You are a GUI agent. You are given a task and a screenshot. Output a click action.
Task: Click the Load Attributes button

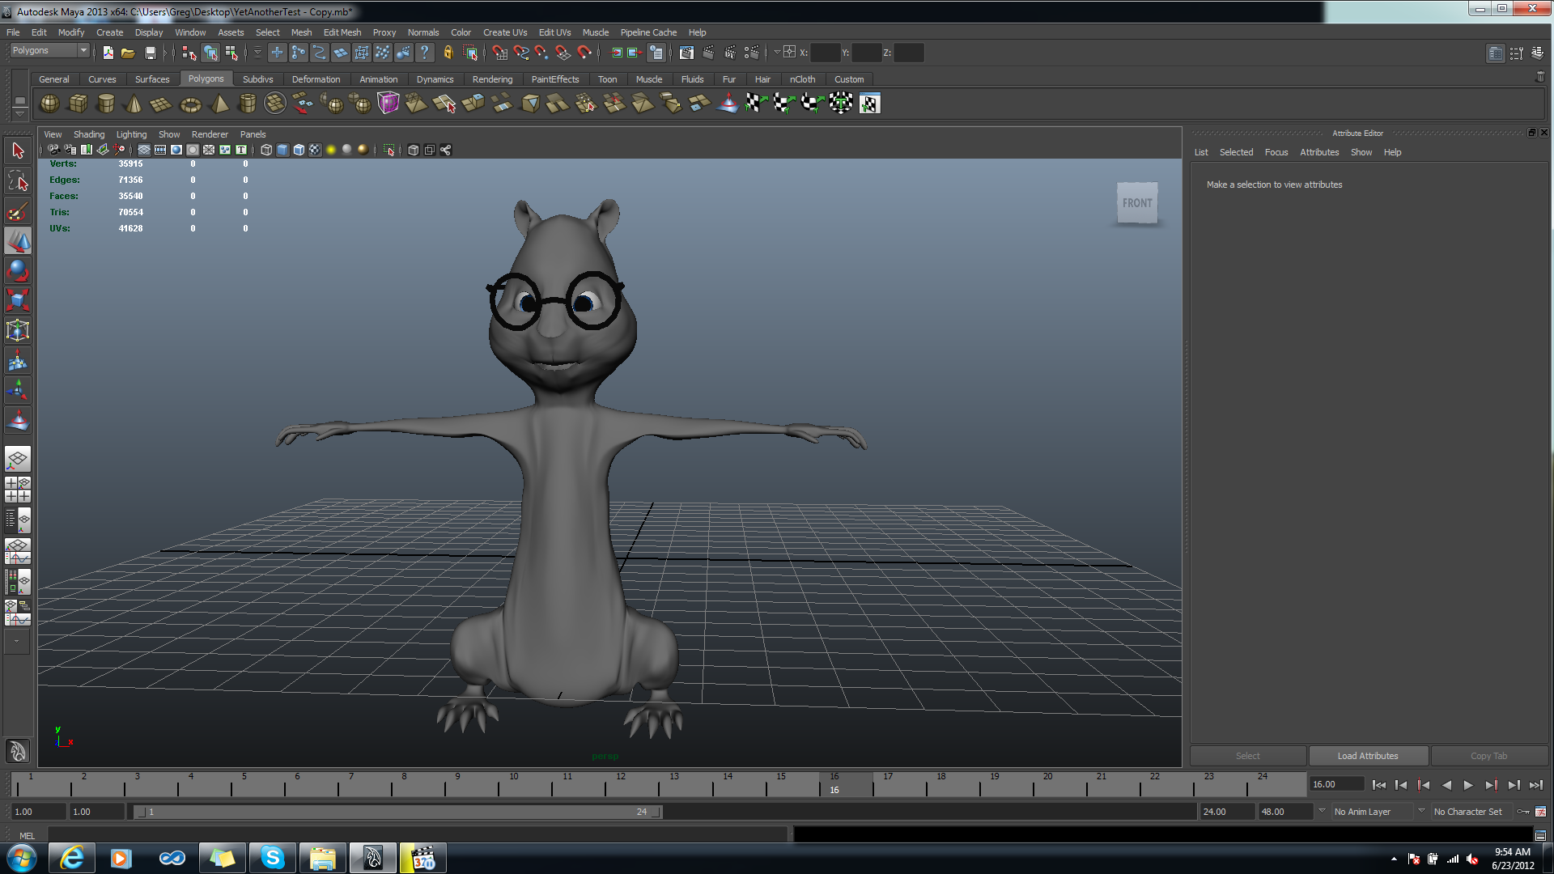pyautogui.click(x=1367, y=756)
